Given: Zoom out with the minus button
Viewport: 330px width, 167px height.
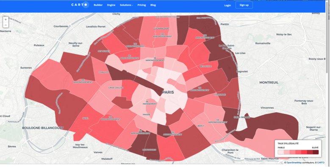Looking at the screenshot, I should (x=6, y=25).
